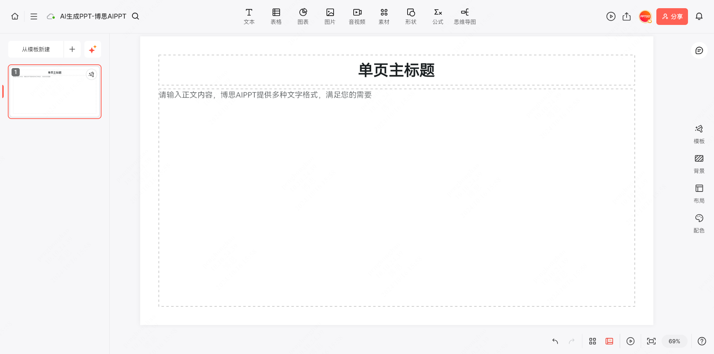
Task: Open the user avatar profile
Action: click(645, 16)
